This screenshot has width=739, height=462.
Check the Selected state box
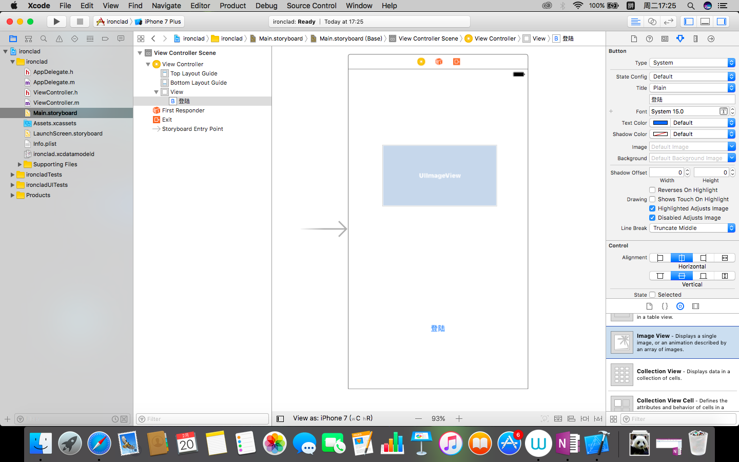[652, 295]
